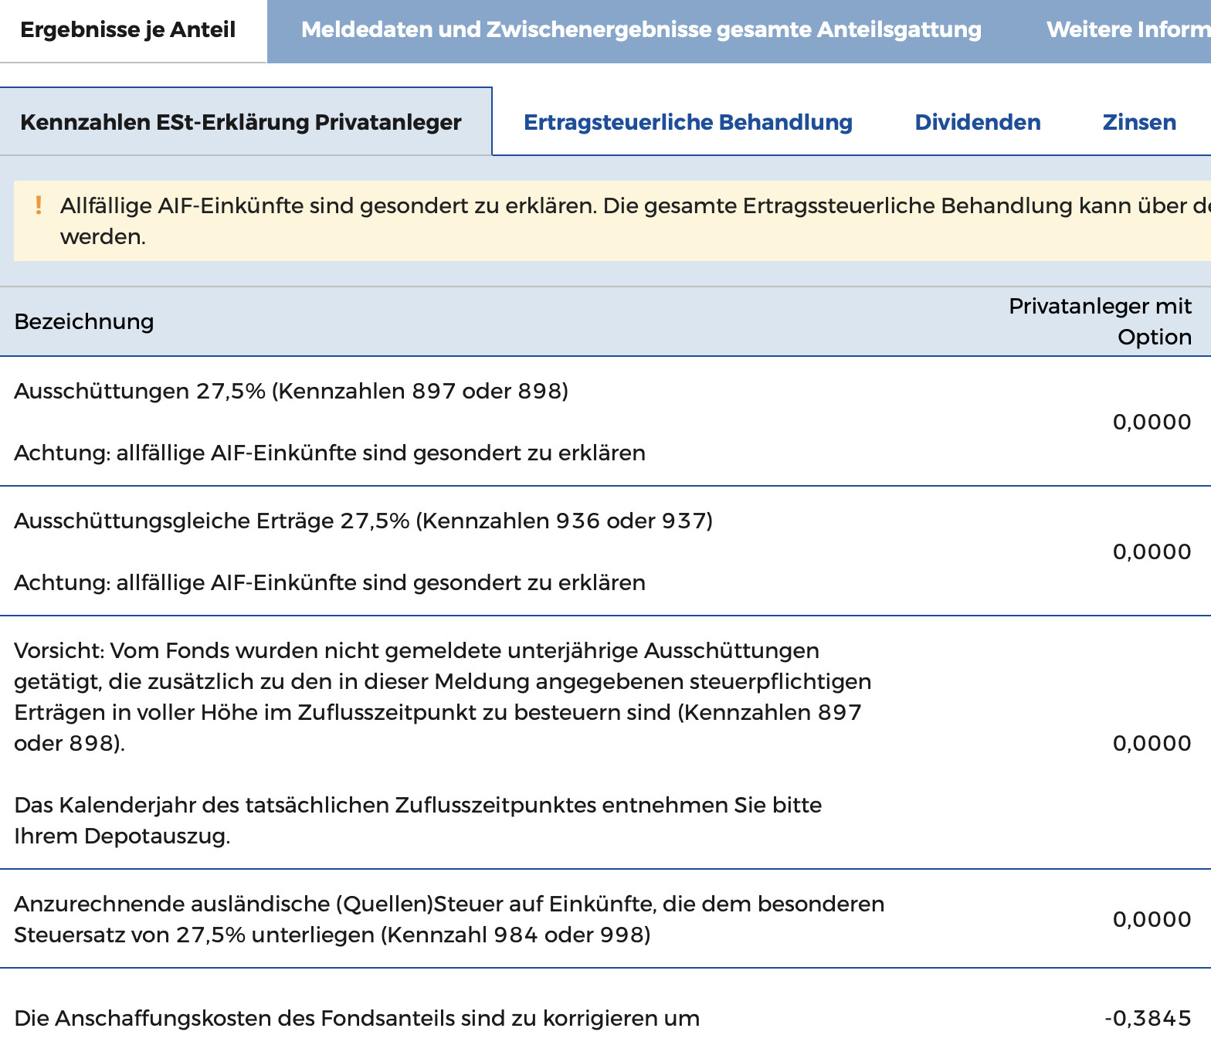Open the Weitere Informationen tab
The height and width of the screenshot is (1052, 1211).
click(1128, 30)
